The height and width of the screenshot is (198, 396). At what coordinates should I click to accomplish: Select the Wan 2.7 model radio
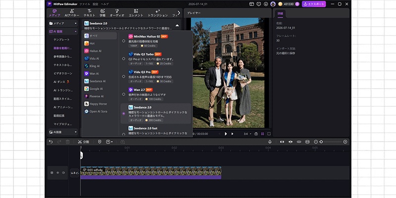(x=123, y=94)
